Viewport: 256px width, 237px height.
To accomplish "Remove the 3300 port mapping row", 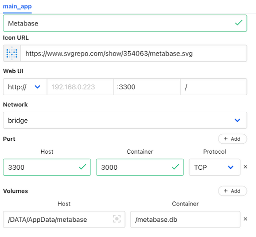I will point(245,167).
